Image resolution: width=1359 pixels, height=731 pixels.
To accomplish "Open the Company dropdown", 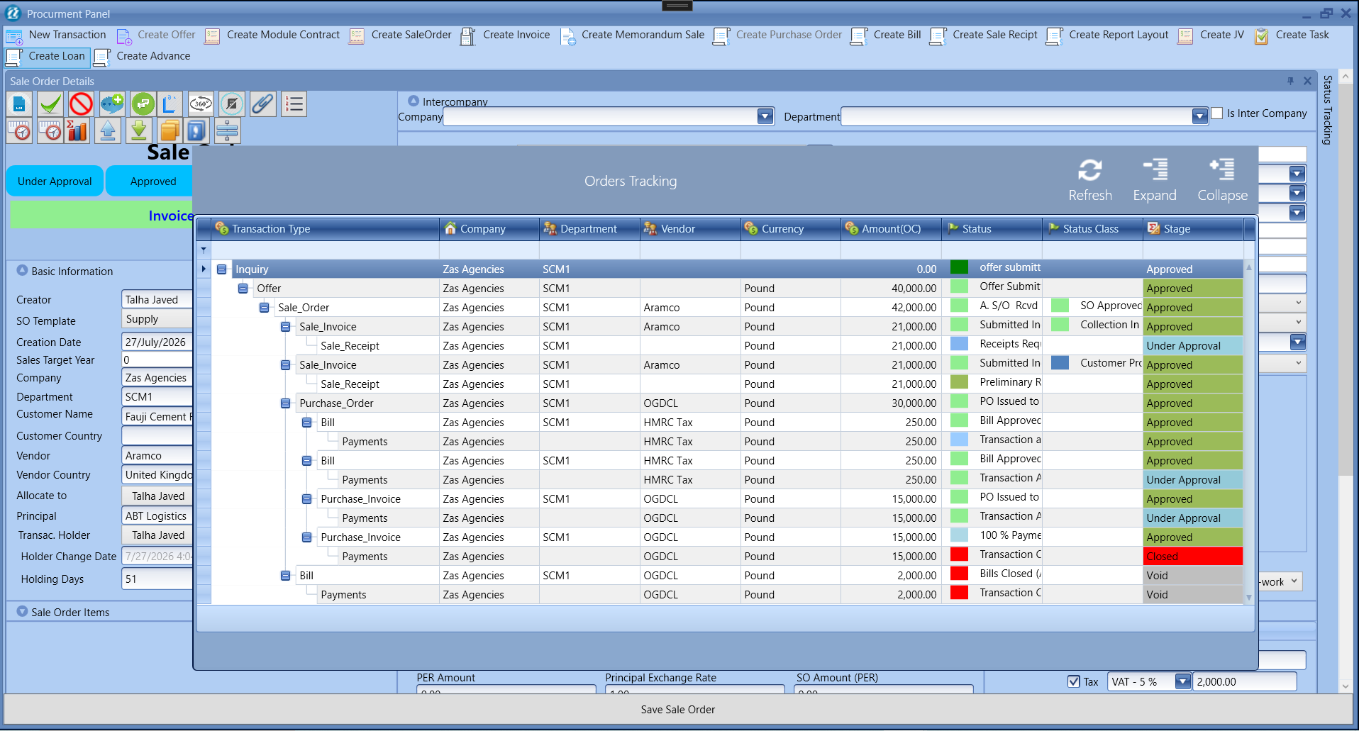I will [x=765, y=116].
